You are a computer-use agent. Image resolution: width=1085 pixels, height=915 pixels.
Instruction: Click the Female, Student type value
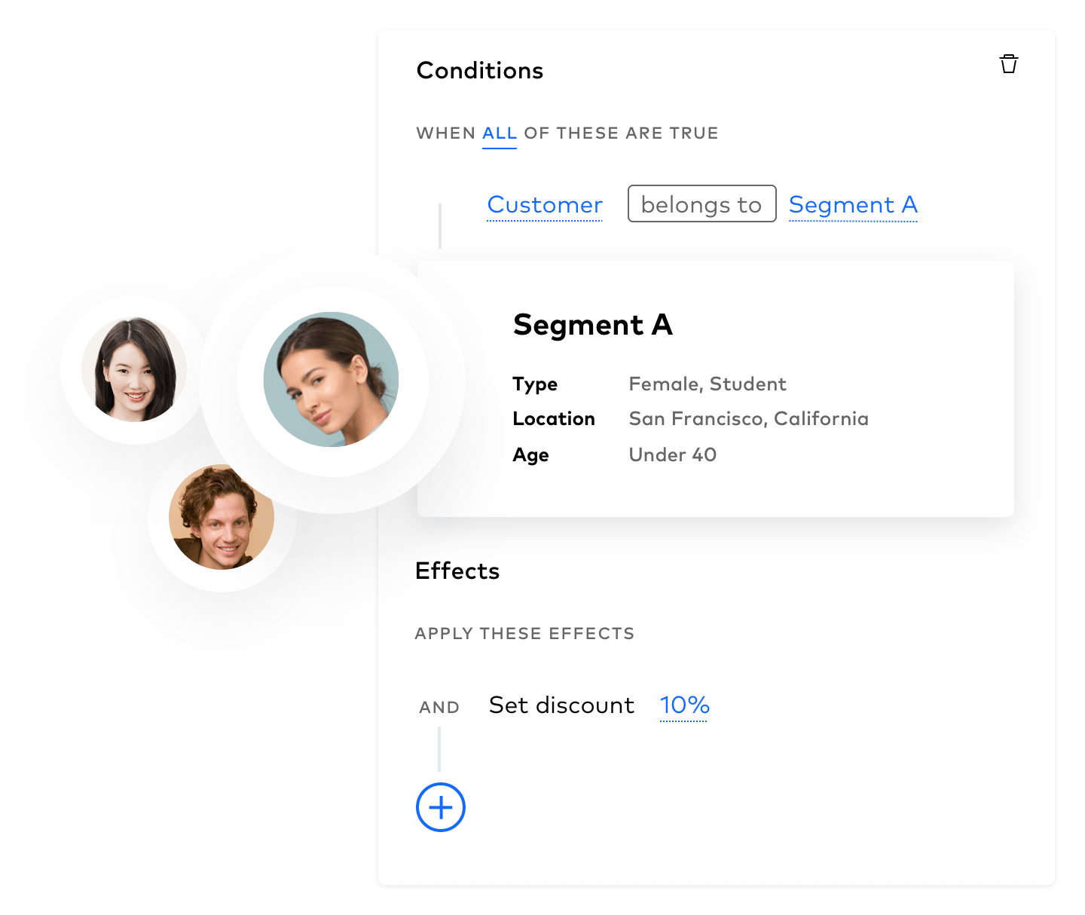[x=708, y=384]
